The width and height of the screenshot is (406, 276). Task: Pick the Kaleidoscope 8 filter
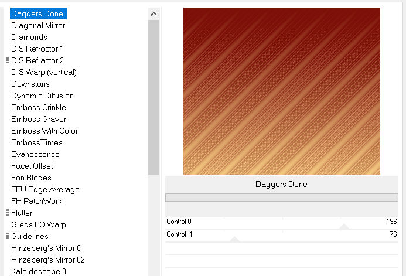[x=39, y=271]
